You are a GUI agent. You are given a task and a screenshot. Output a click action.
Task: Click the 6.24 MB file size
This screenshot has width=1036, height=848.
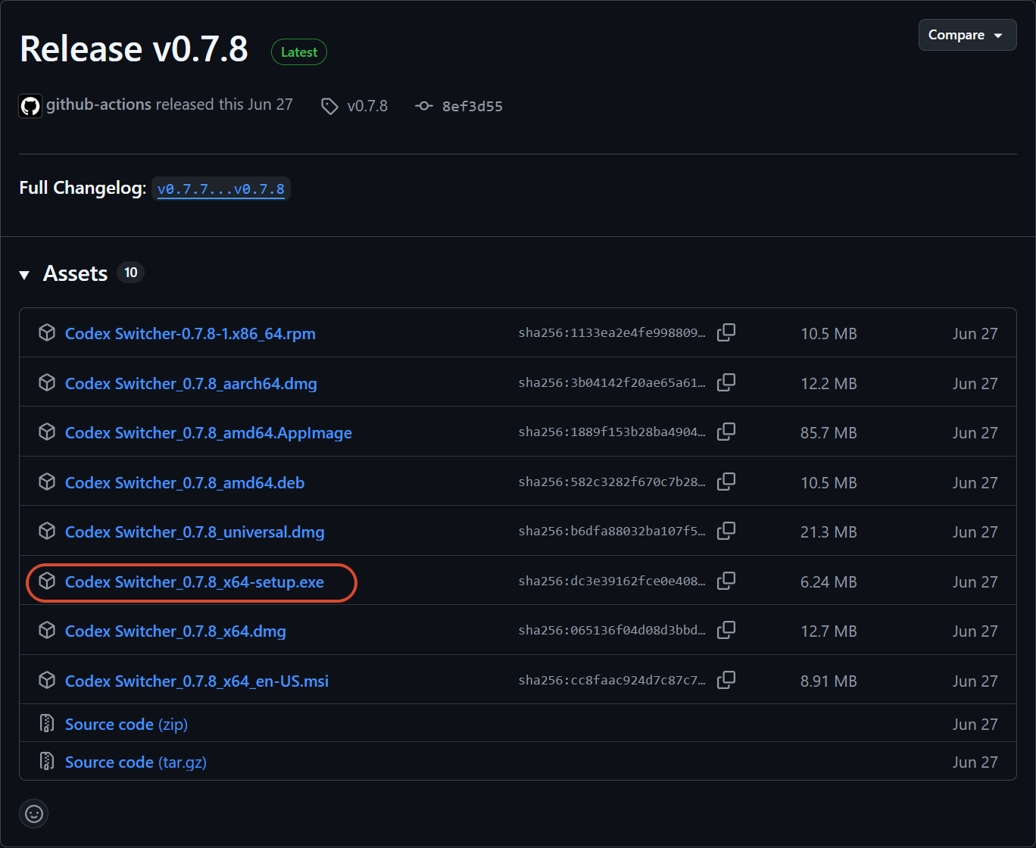pos(828,582)
